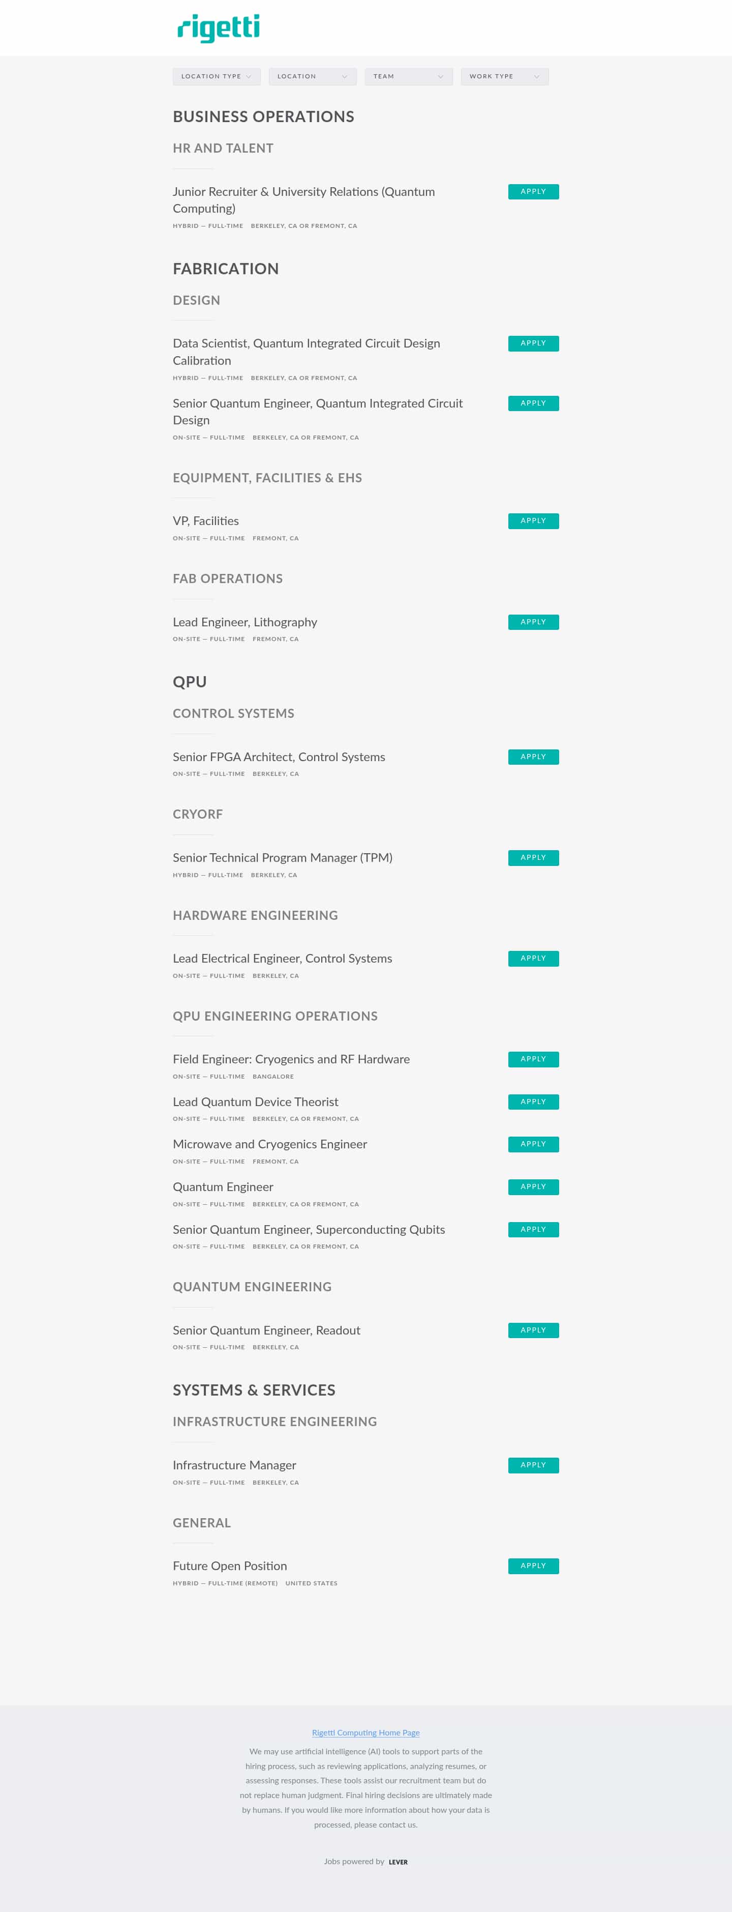Open the Location Type filter dropdown
Screen dimensions: 732x1912
(216, 76)
